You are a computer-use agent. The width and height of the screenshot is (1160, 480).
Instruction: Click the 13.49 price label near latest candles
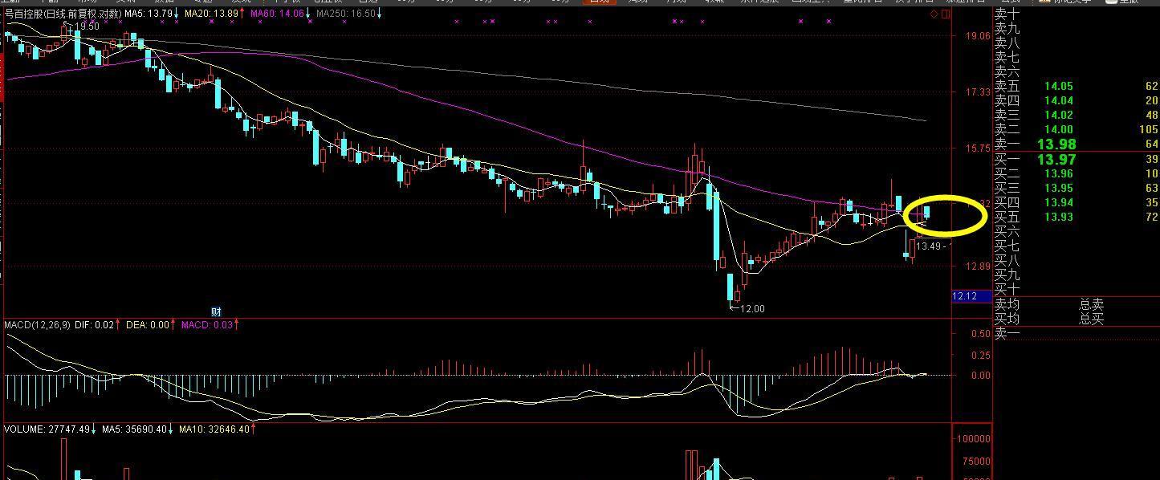click(929, 246)
